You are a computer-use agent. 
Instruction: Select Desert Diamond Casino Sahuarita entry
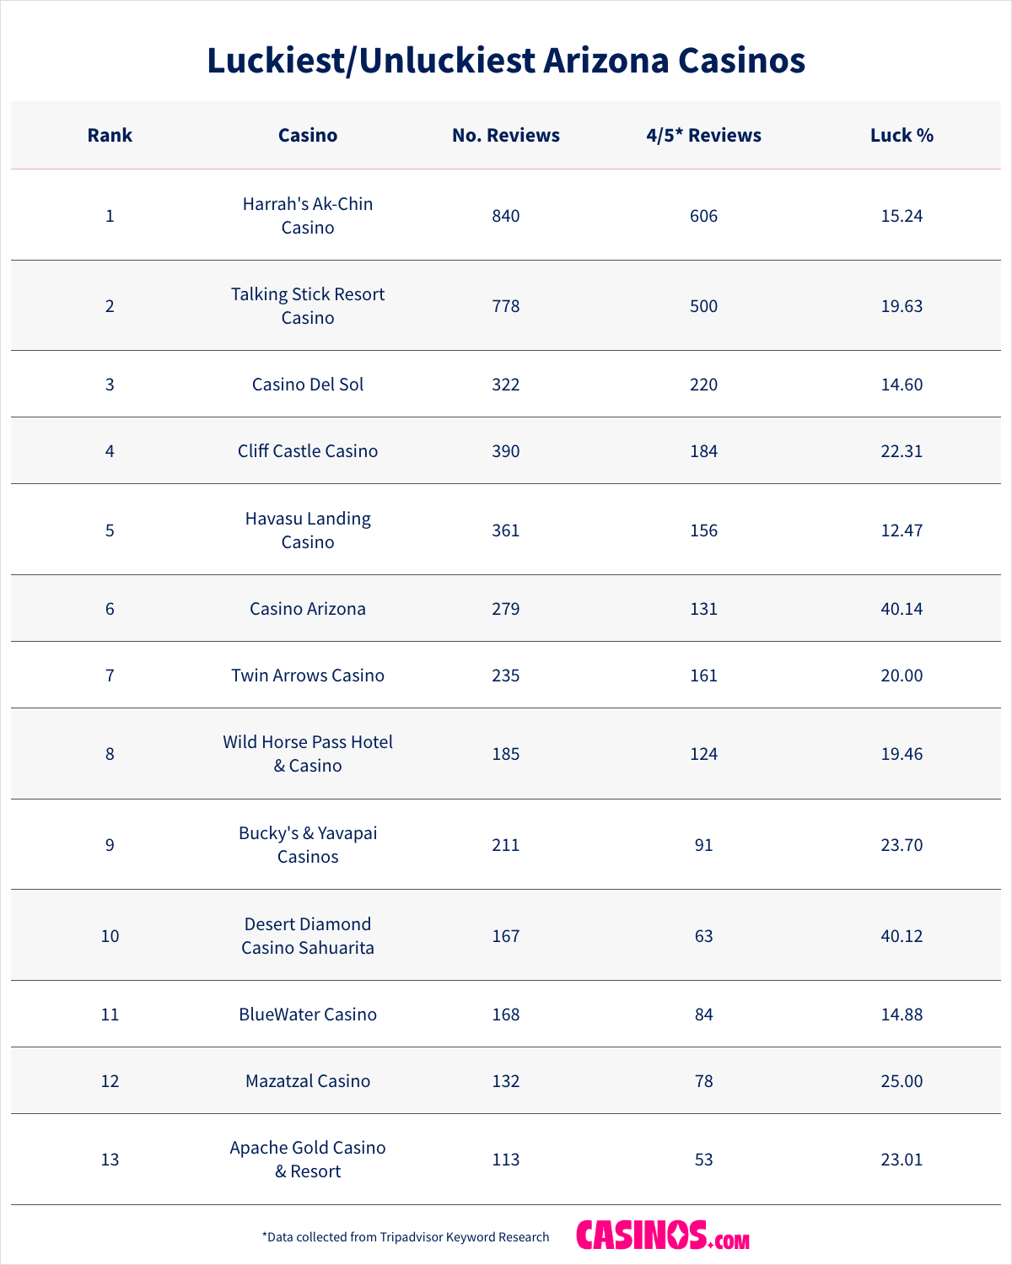coord(308,936)
